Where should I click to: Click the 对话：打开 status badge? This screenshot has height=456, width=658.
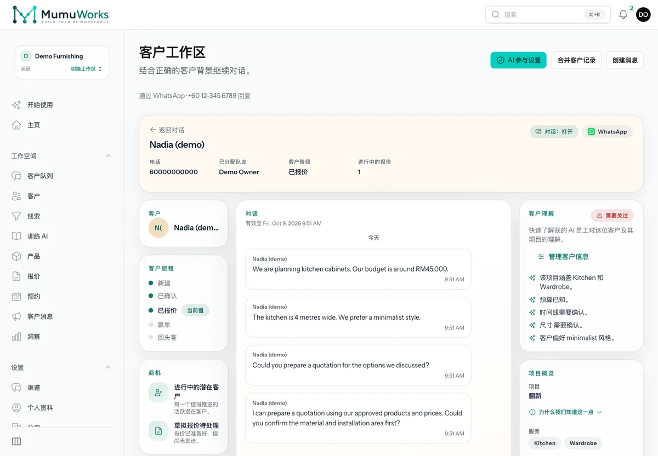point(554,132)
